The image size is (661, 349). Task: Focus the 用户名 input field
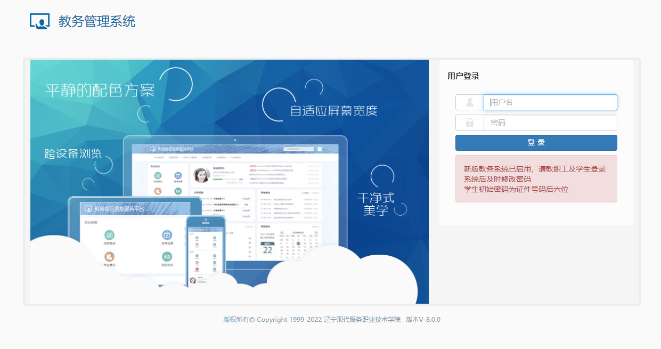(x=550, y=102)
